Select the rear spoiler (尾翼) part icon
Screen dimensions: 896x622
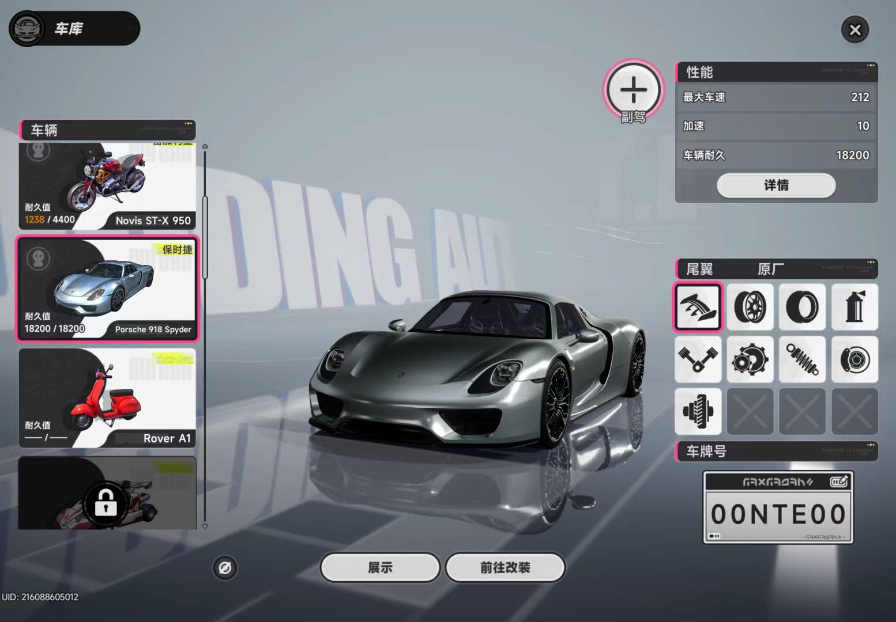(x=698, y=307)
